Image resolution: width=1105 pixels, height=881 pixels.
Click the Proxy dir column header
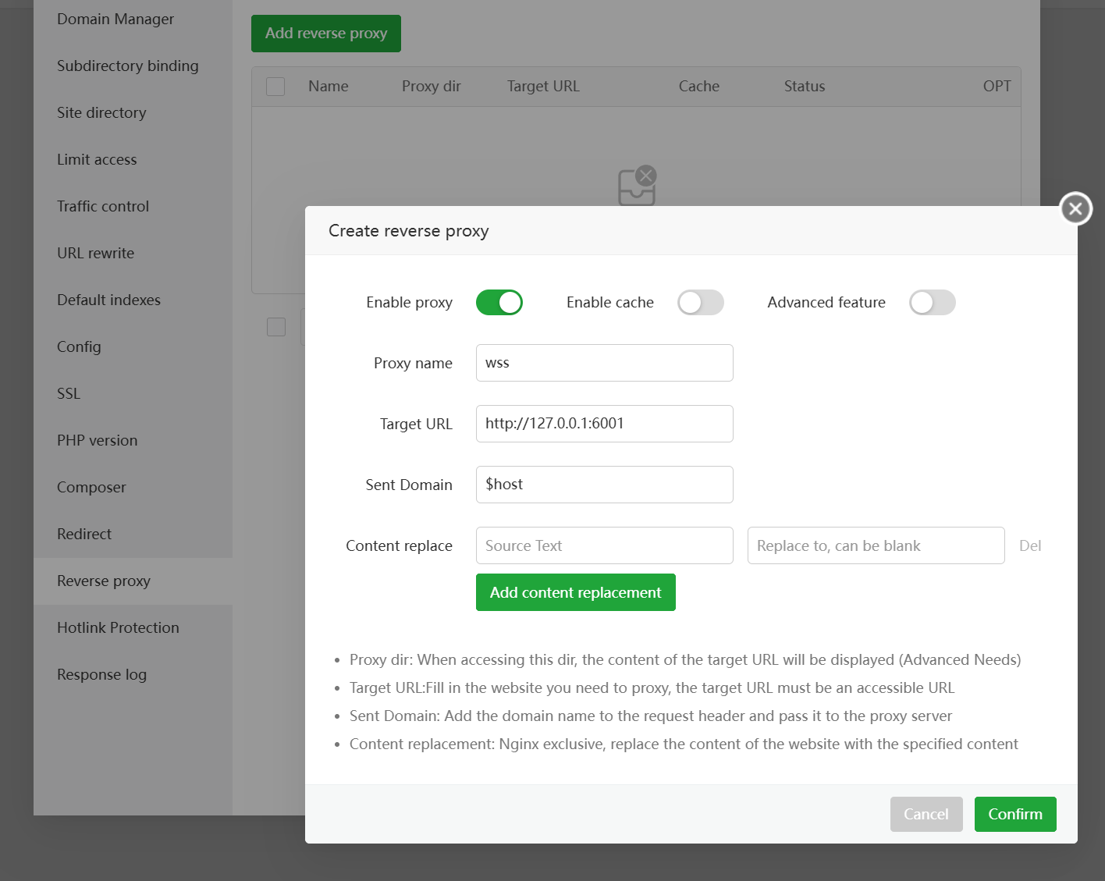click(432, 87)
